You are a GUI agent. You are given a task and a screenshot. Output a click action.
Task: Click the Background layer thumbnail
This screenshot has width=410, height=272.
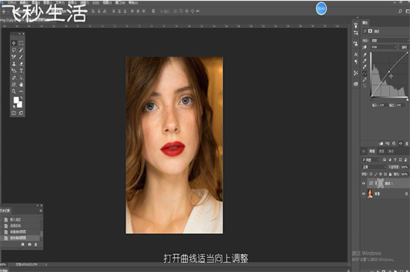point(370,194)
